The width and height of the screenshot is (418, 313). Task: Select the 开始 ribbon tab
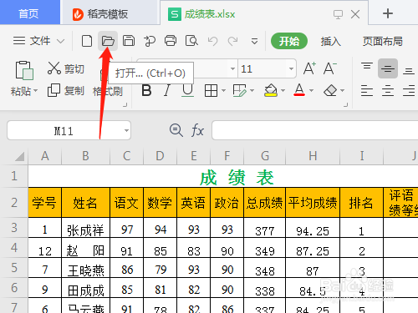(289, 41)
